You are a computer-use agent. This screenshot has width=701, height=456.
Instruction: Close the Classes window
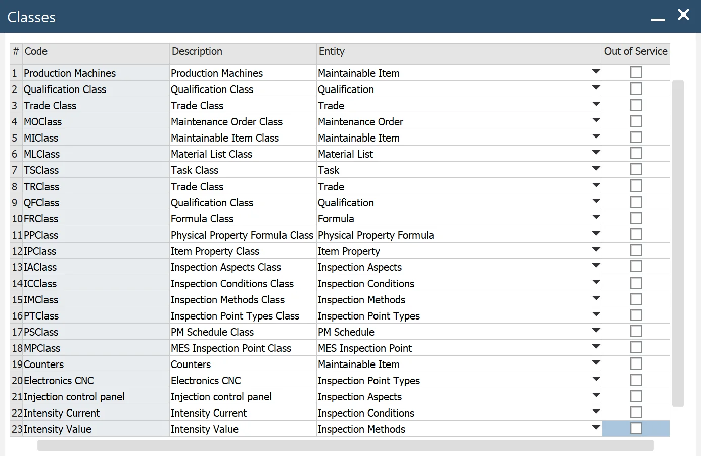pos(683,15)
